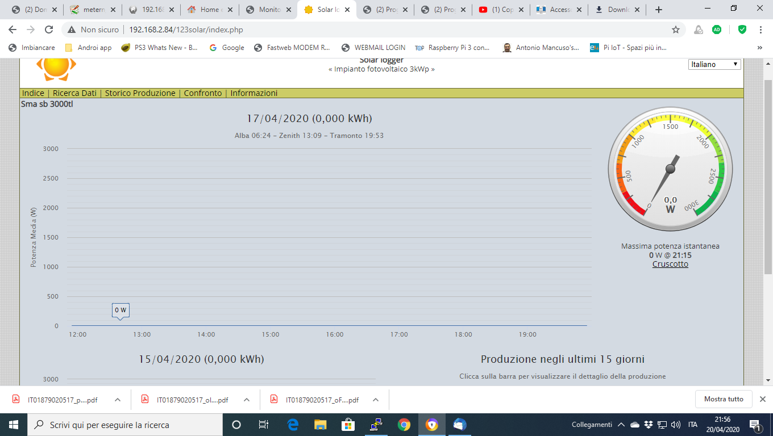Open the Informazioni menu item
Image resolution: width=773 pixels, height=436 pixels.
click(254, 93)
